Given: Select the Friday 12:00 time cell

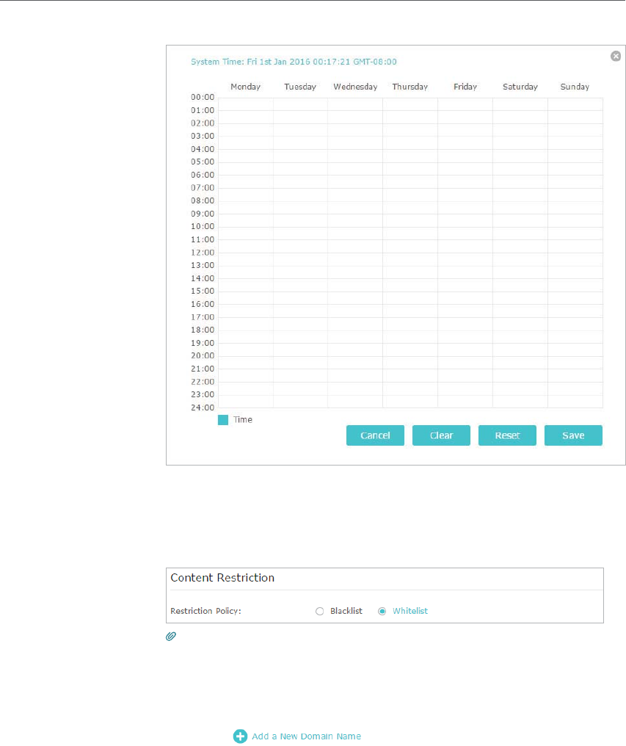Looking at the screenshot, I should coord(465,259).
